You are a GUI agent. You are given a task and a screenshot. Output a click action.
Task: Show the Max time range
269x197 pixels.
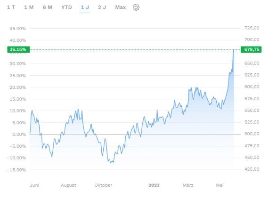pyautogui.click(x=121, y=8)
